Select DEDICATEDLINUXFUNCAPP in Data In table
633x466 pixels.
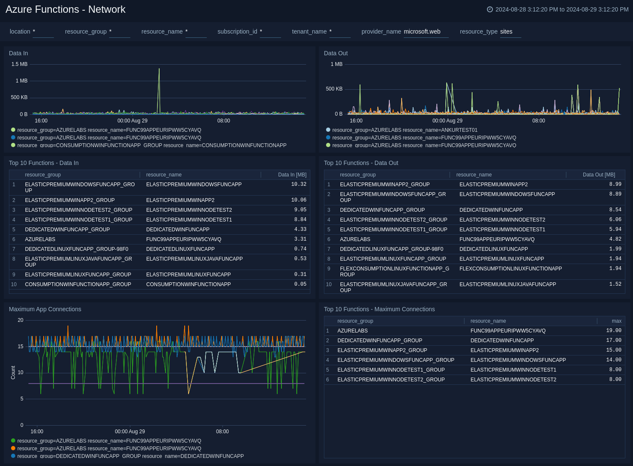[x=180, y=249]
